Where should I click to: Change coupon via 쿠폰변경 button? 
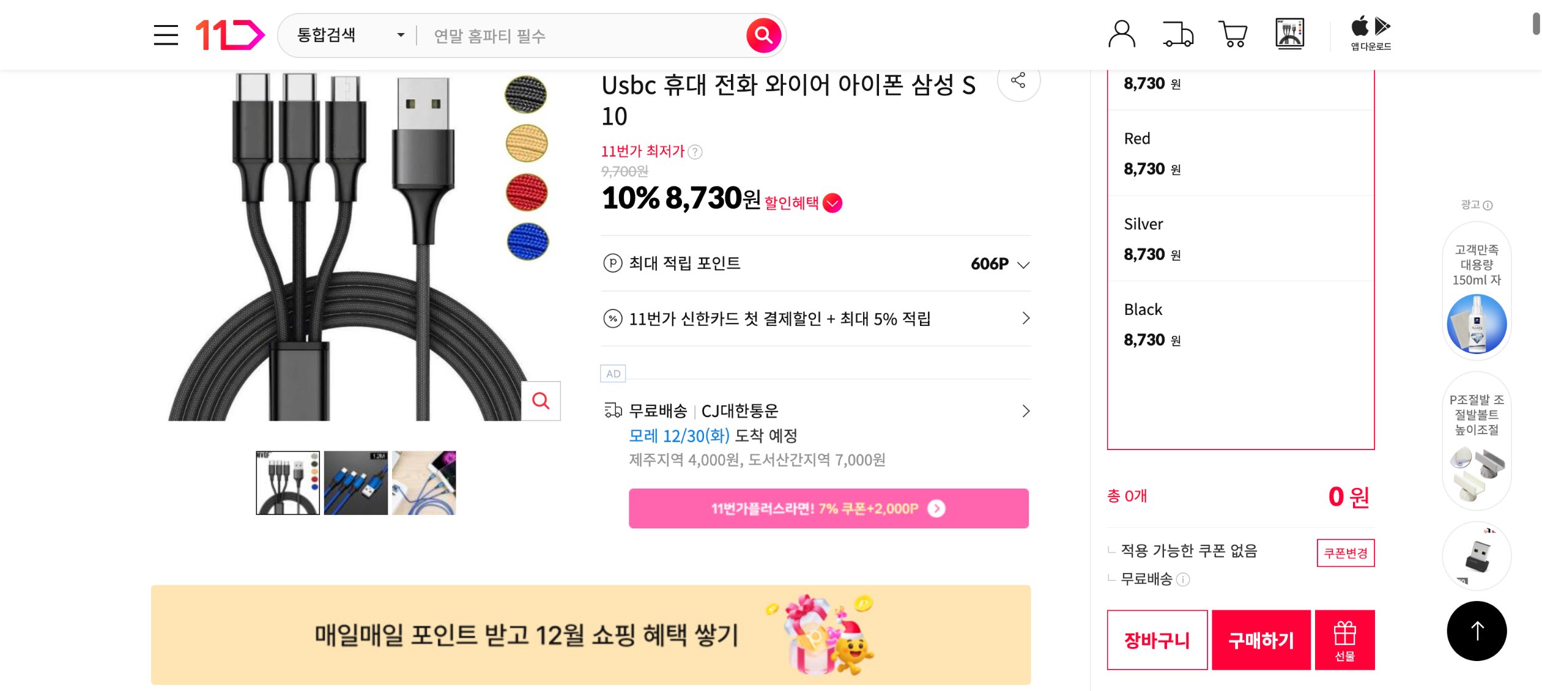click(x=1345, y=552)
